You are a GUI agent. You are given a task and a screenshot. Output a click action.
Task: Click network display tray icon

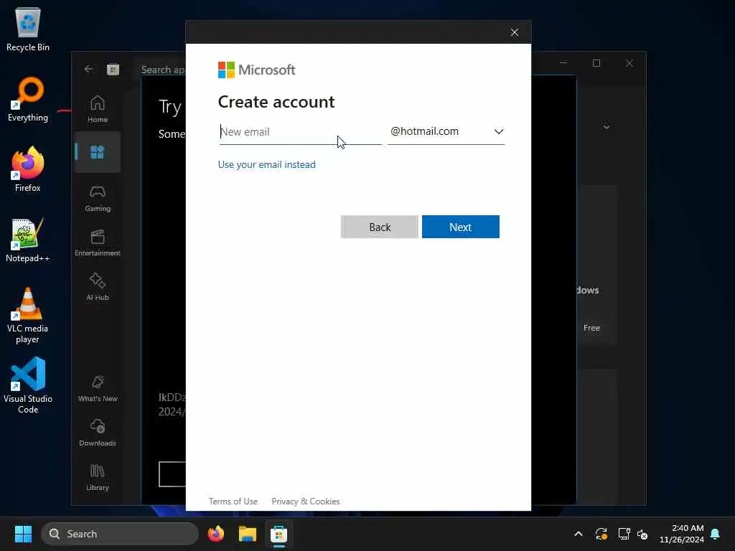pos(624,534)
